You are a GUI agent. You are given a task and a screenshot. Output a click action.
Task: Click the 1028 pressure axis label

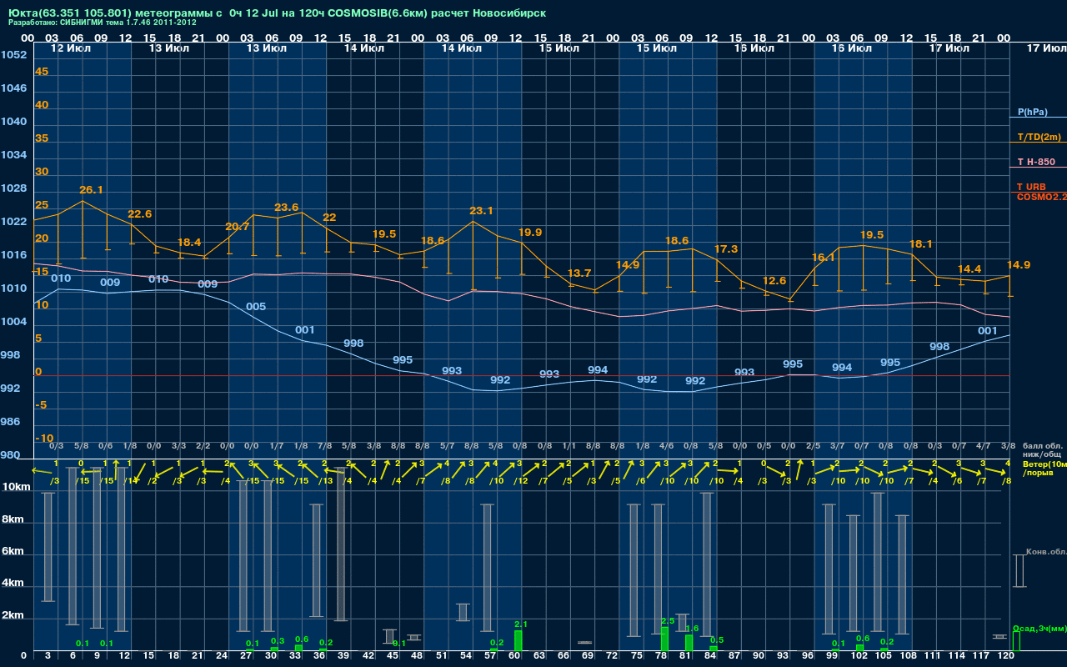point(13,188)
